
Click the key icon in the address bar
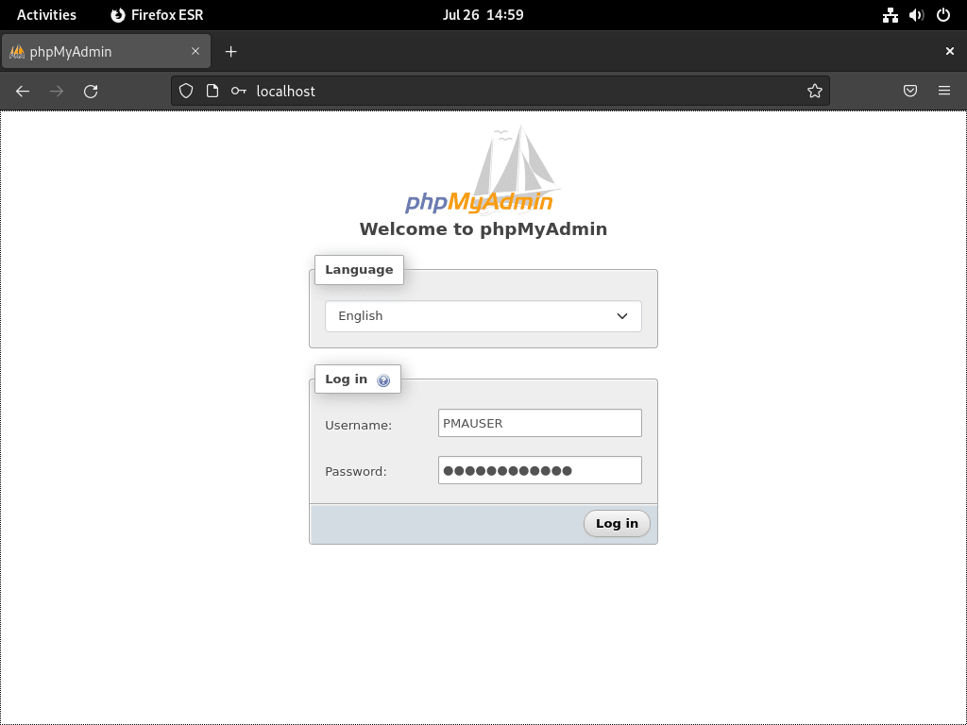tap(238, 91)
